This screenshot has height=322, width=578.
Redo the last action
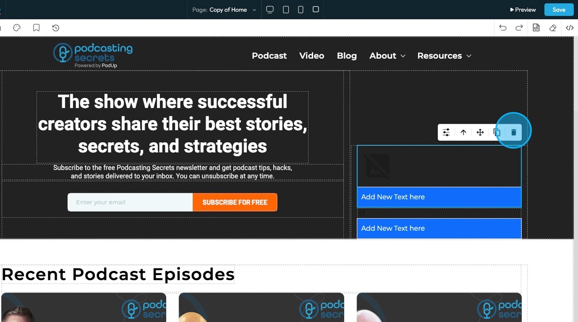point(519,28)
